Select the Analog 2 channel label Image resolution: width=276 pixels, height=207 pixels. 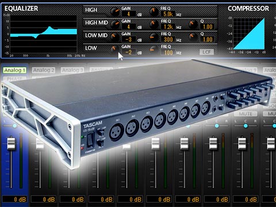[43, 70]
